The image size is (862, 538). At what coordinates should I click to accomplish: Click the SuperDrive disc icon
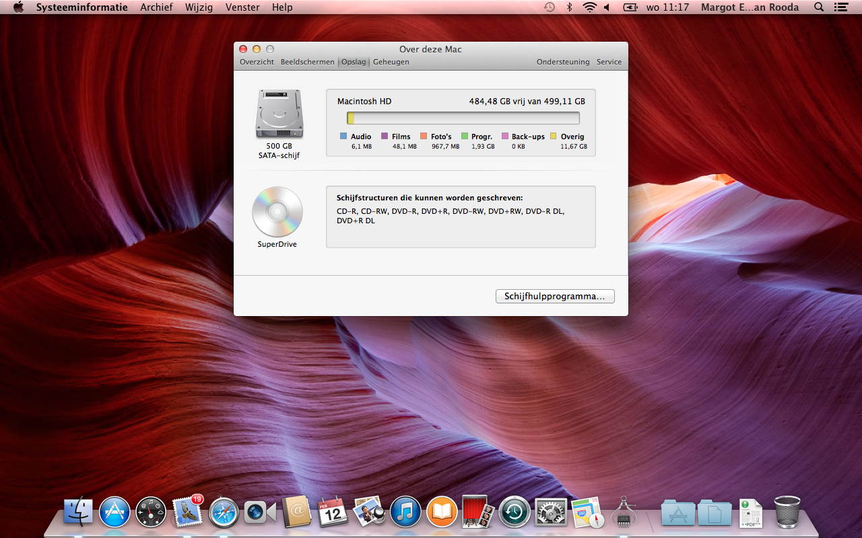pyautogui.click(x=277, y=211)
